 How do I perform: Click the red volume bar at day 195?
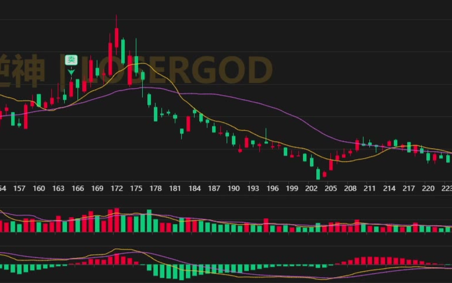coord(266,225)
